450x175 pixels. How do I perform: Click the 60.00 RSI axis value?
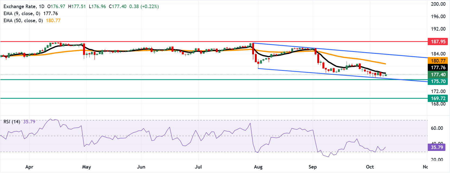click(437, 128)
